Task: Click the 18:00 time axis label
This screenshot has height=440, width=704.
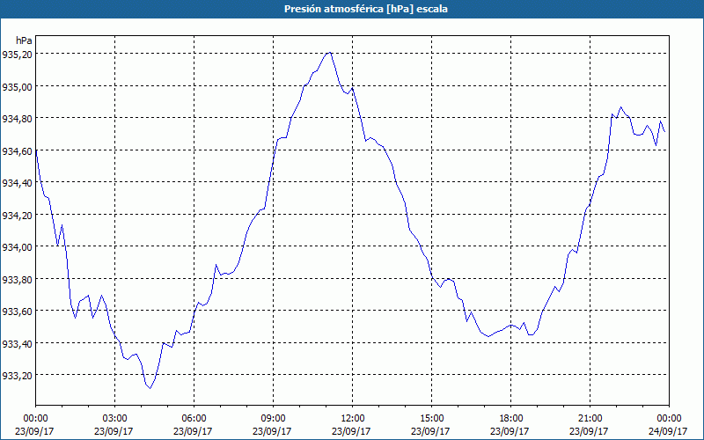Action: pos(510,419)
